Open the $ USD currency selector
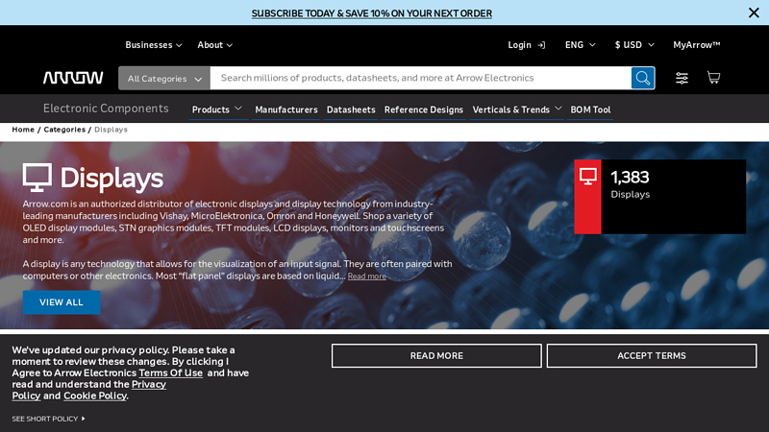This screenshot has width=769, height=432. pyautogui.click(x=634, y=45)
